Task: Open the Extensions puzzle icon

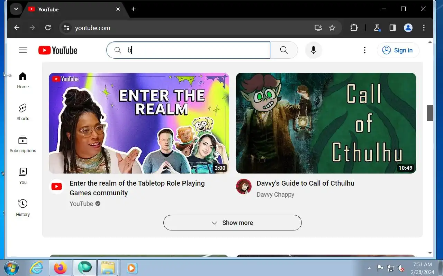Action: tap(354, 28)
